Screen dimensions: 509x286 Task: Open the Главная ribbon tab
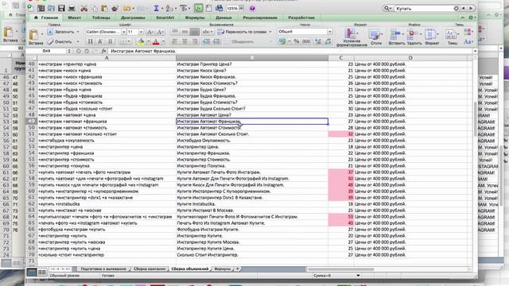point(46,17)
